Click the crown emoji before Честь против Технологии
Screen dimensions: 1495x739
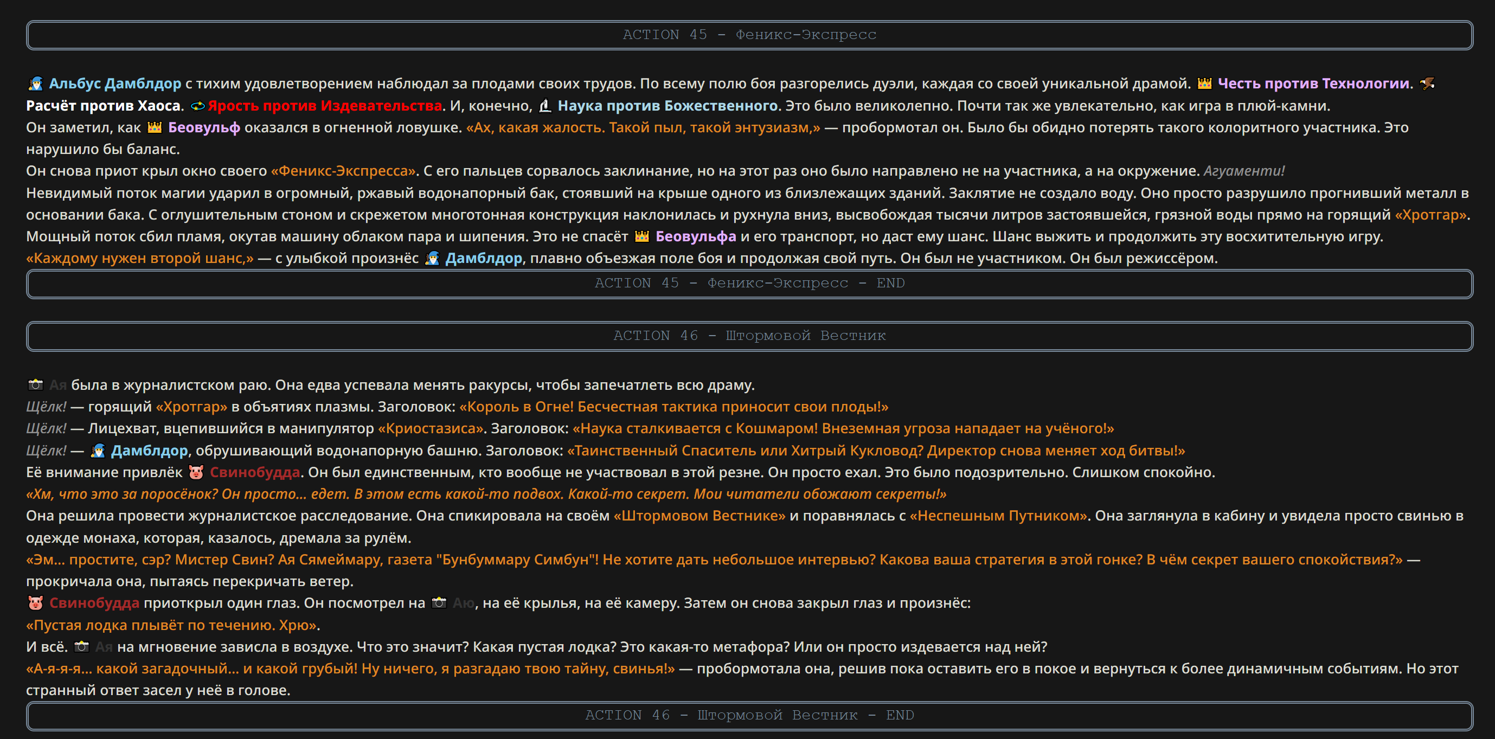tap(1204, 83)
